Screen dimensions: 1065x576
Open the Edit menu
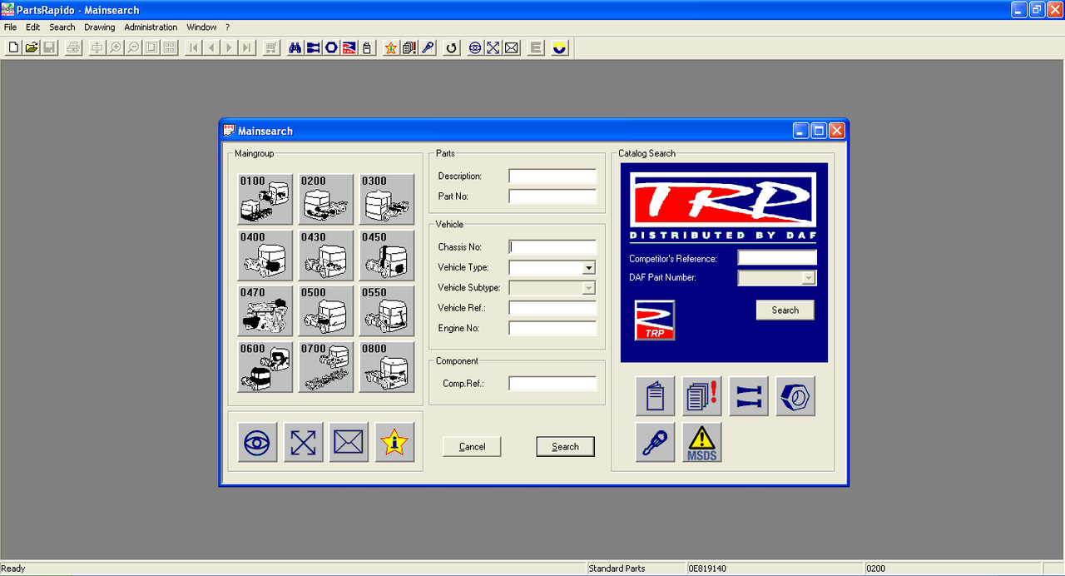pos(33,27)
